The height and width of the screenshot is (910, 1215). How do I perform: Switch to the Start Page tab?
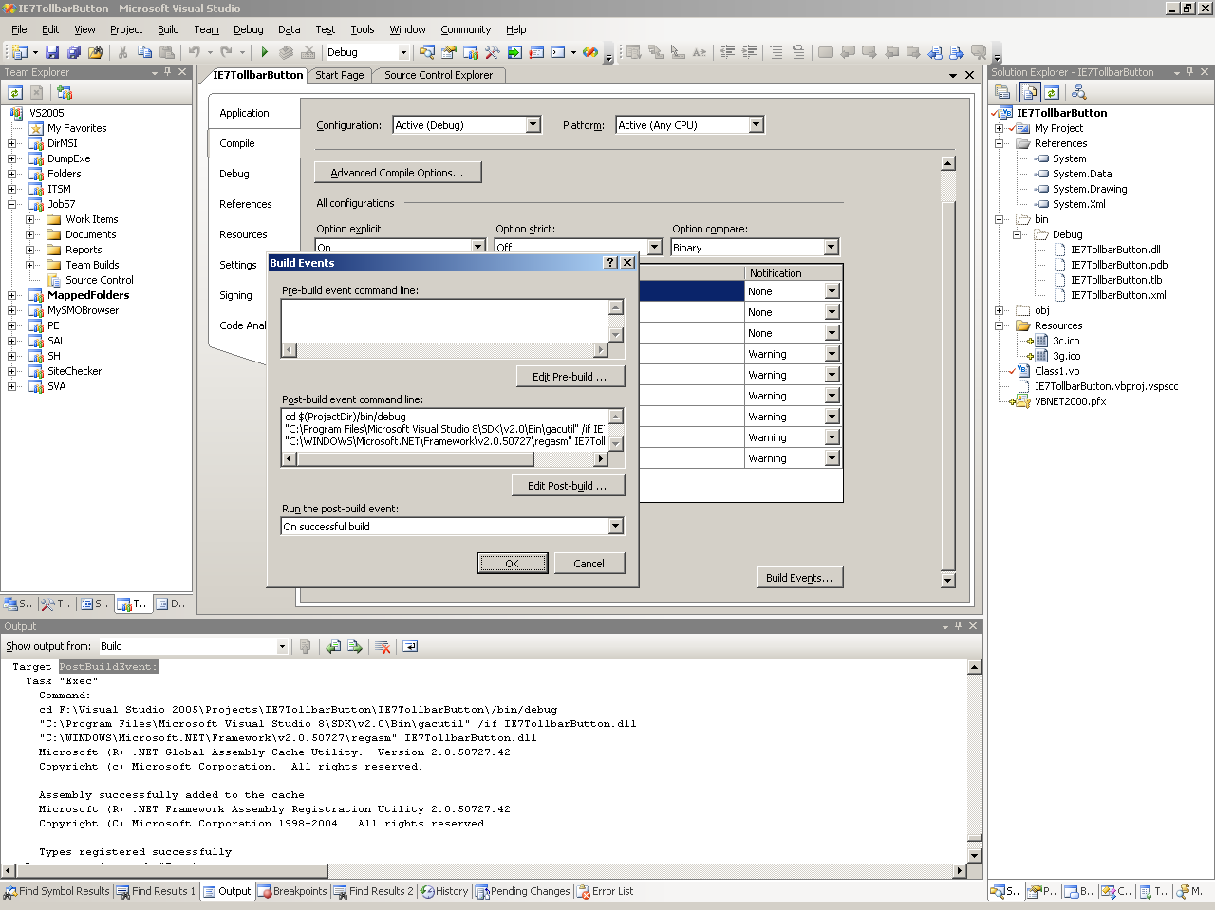(x=339, y=75)
